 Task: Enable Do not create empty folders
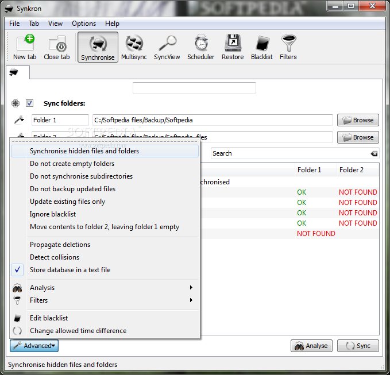(x=105, y=164)
